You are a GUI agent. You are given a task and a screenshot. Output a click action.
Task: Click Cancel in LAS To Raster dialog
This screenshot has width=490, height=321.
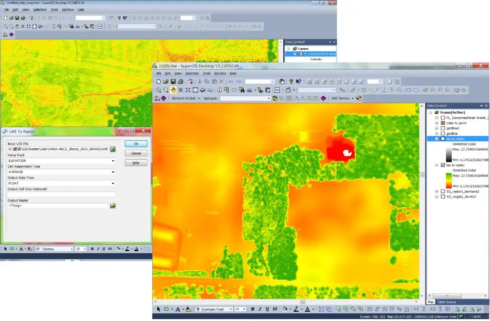point(136,153)
